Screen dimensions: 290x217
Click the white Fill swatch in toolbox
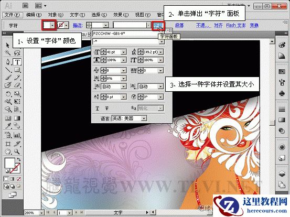(x=9, y=163)
